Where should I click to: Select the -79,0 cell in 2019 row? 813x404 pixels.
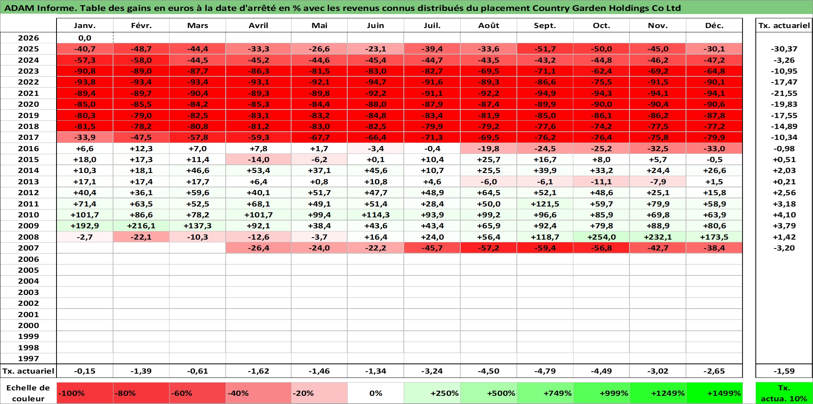141,115
